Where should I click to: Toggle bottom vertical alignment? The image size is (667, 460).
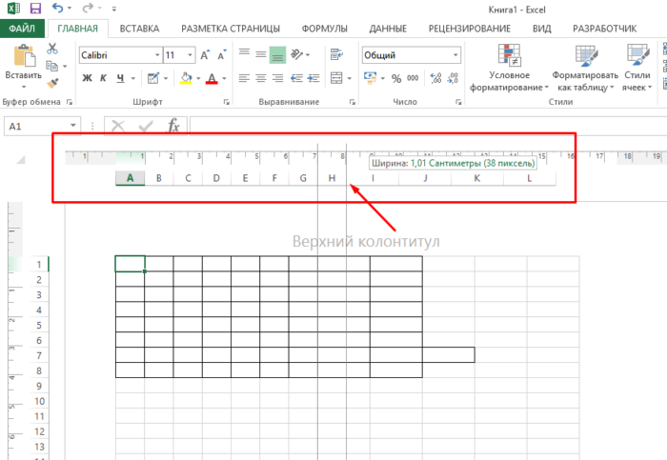click(x=277, y=55)
